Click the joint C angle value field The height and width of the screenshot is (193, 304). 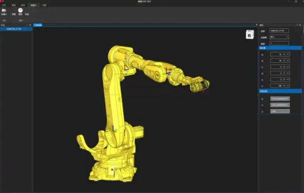(276, 67)
